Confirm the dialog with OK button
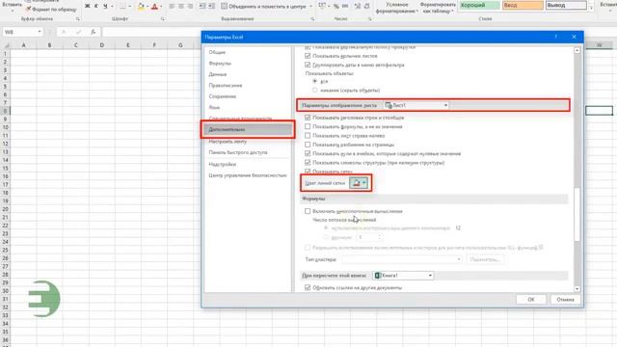The width and height of the screenshot is (617, 347). click(x=531, y=300)
